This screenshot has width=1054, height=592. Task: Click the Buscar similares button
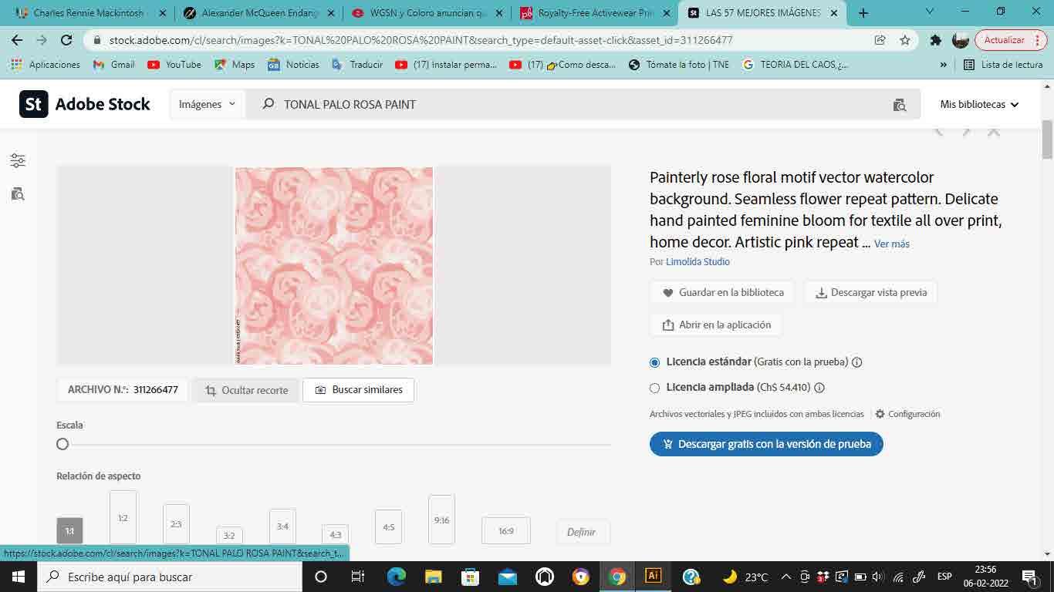(x=359, y=390)
